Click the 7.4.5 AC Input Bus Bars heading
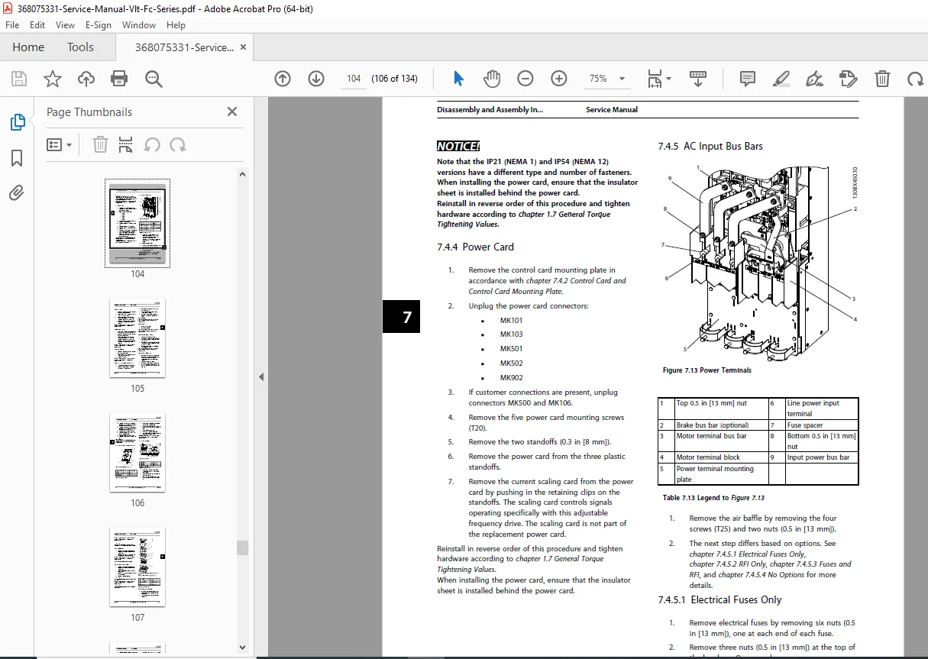 [710, 146]
